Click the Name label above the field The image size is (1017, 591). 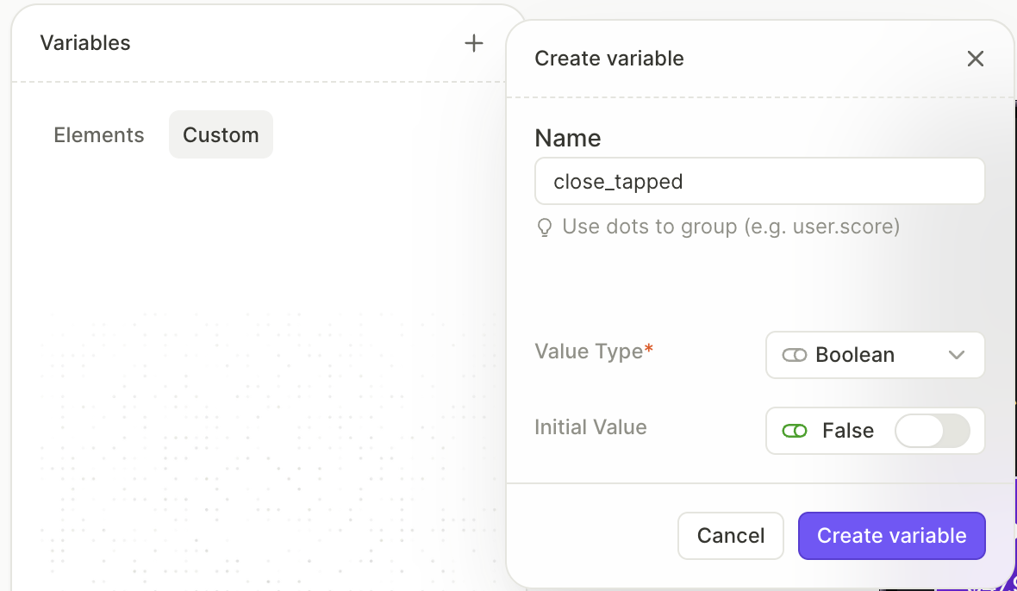click(x=567, y=138)
